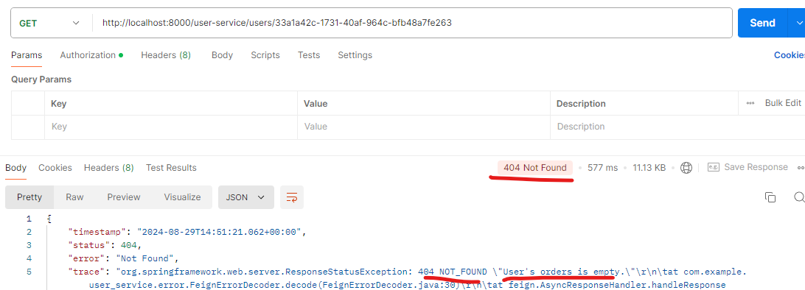Expand the Send button arrow options
Image resolution: width=805 pixels, height=290 pixels.
click(798, 23)
